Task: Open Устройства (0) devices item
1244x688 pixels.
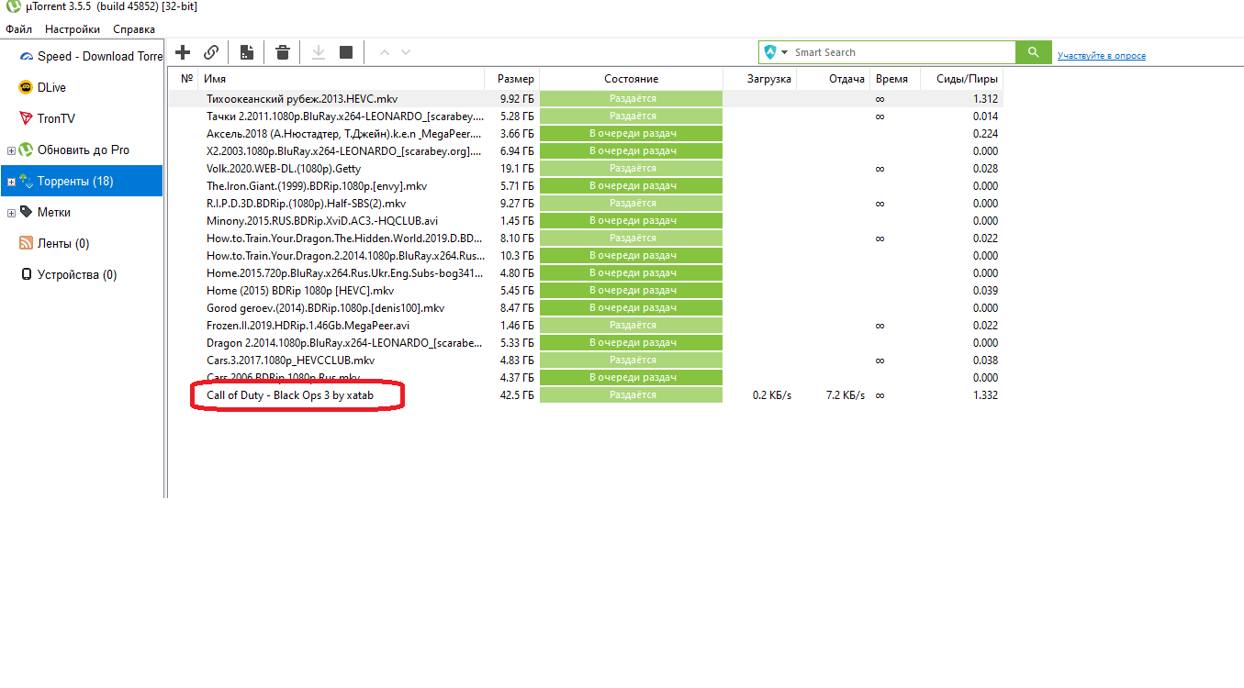Action: [68, 274]
